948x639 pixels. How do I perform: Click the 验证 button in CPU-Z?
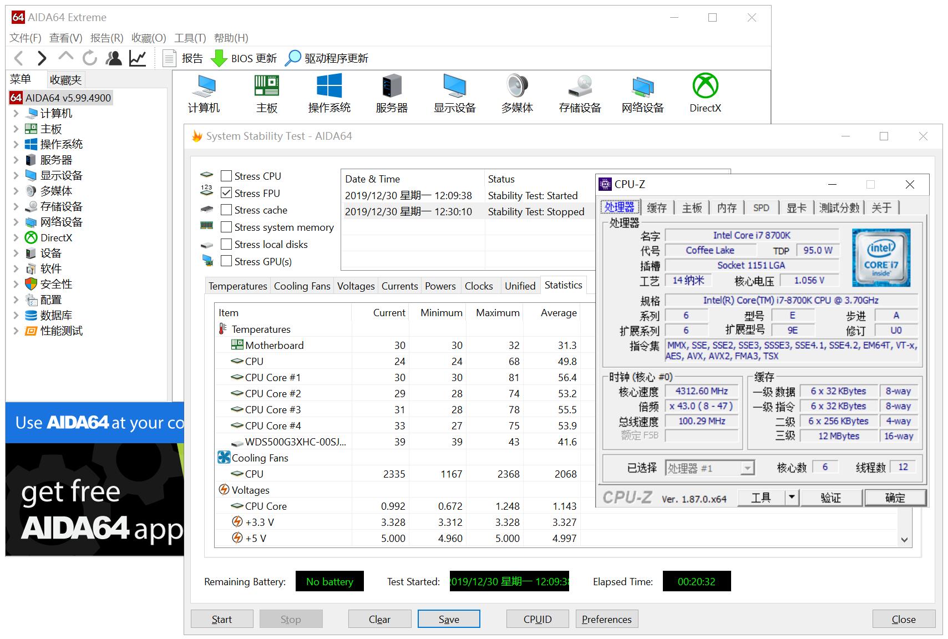click(x=831, y=498)
